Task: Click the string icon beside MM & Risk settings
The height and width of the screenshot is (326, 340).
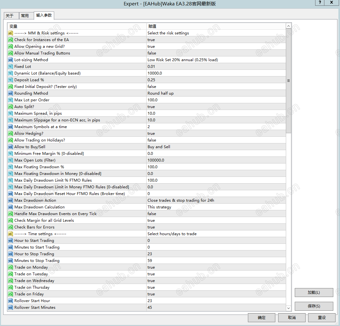Action: tap(11, 33)
